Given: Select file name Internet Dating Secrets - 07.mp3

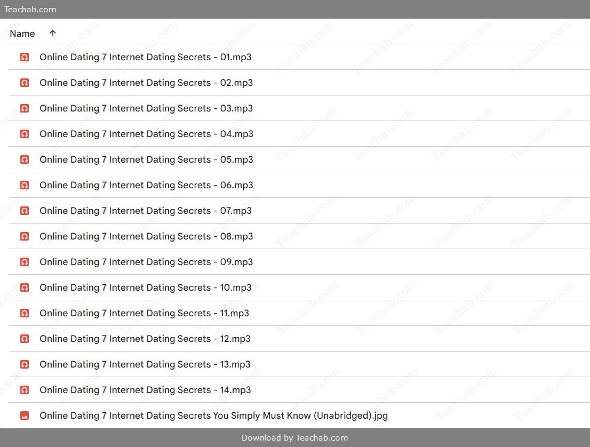Looking at the screenshot, I should (x=146, y=211).
